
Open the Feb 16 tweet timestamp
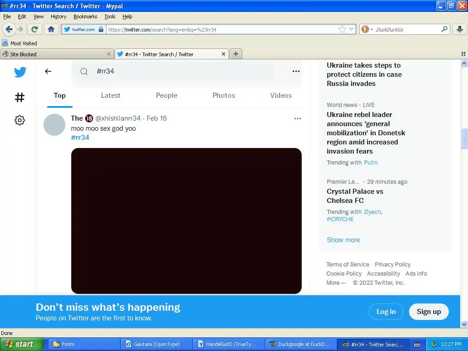157,118
